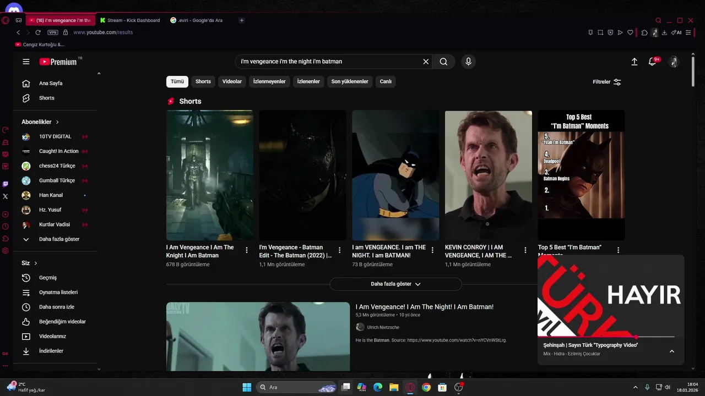Image resolution: width=705 pixels, height=396 pixels.
Task: Select the Tümü filter chip
Action: pyautogui.click(x=177, y=81)
